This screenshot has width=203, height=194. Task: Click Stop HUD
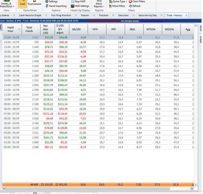tap(78, 1)
